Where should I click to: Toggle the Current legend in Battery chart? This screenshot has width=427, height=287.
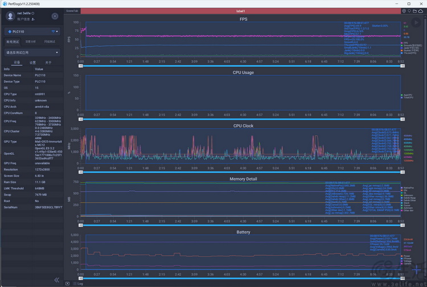(406, 264)
